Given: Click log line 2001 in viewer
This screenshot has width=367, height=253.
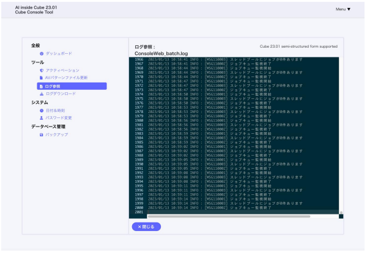Looking at the screenshot, I should click(x=183, y=211).
